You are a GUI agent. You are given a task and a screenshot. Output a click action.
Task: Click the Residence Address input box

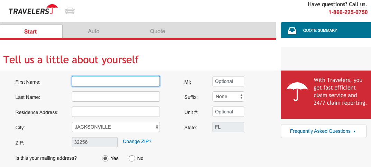(116, 112)
